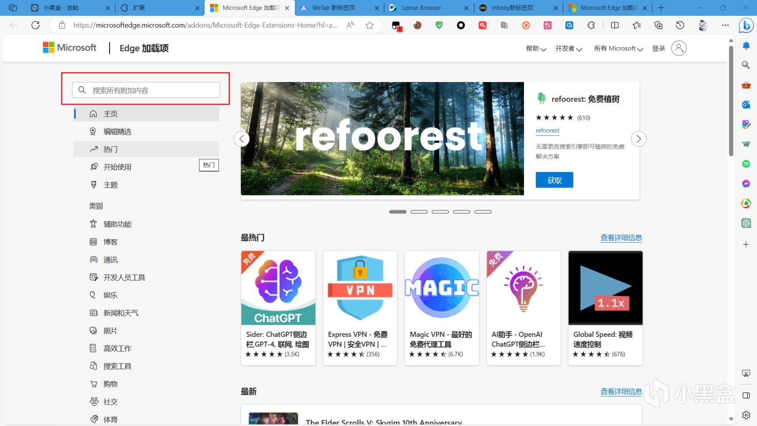Show next carousel slide with right arrow
Image resolution: width=757 pixels, height=426 pixels.
(x=638, y=139)
